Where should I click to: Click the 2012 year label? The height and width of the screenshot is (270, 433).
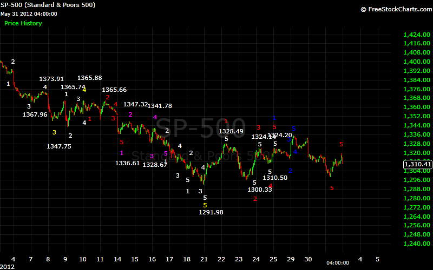(x=7, y=267)
